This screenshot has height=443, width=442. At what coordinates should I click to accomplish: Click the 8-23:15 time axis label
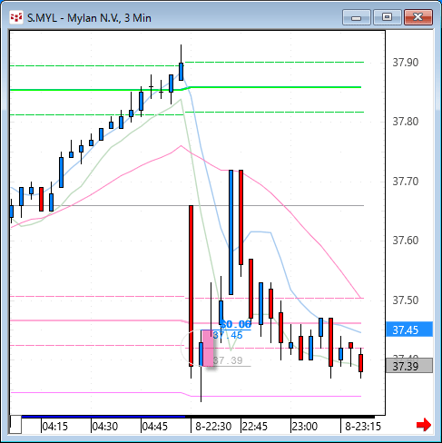pyautogui.click(x=363, y=427)
